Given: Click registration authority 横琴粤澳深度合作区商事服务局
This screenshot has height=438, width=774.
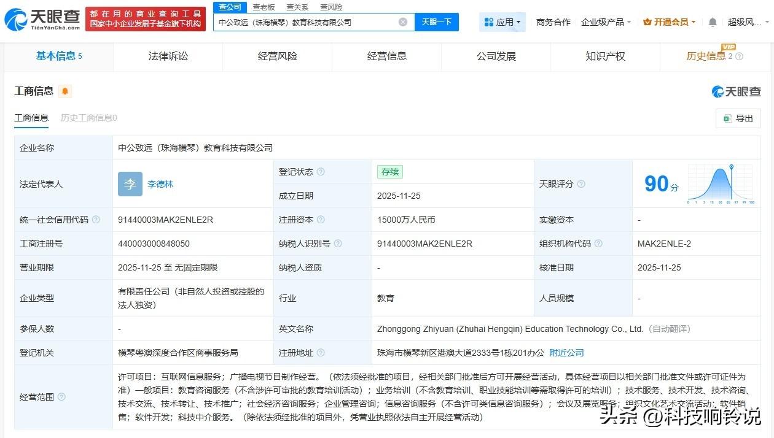Looking at the screenshot, I should pyautogui.click(x=178, y=353).
